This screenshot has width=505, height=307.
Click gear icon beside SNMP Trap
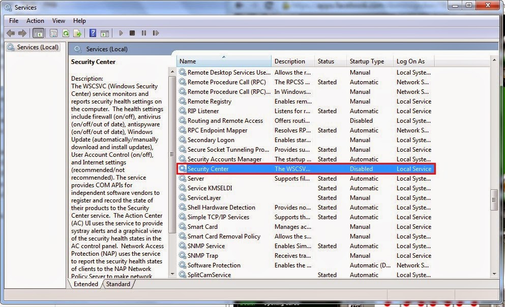pyautogui.click(x=183, y=255)
